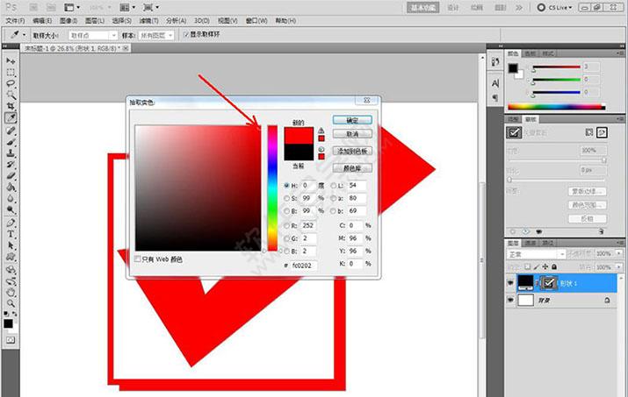
Task: Select the Brush tool
Action: (11, 142)
